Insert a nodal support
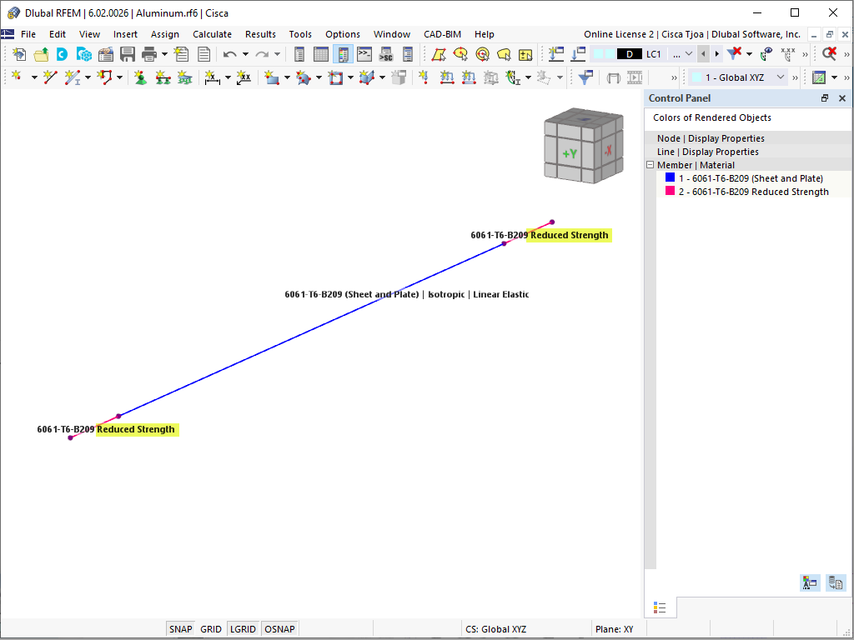This screenshot has width=854, height=640. 141,77
